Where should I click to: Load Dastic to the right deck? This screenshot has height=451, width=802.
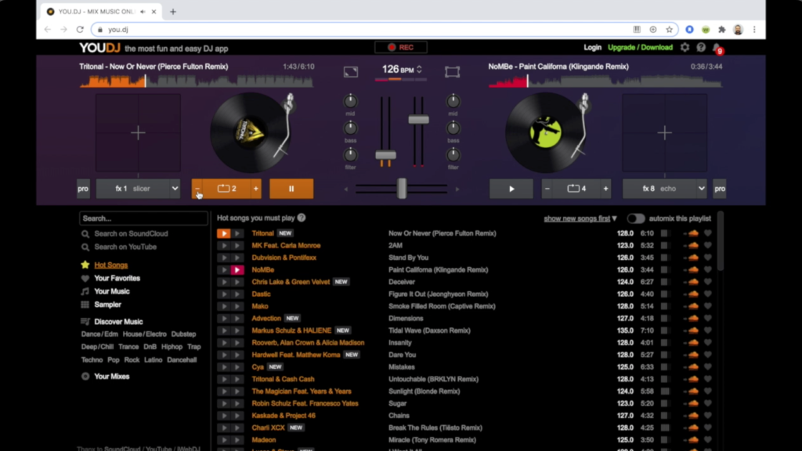[237, 294]
